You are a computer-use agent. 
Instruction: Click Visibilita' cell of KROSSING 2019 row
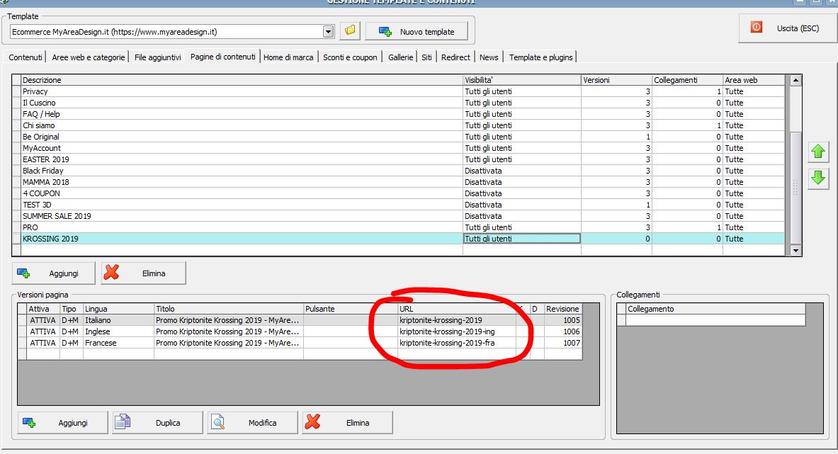pyautogui.click(x=521, y=239)
